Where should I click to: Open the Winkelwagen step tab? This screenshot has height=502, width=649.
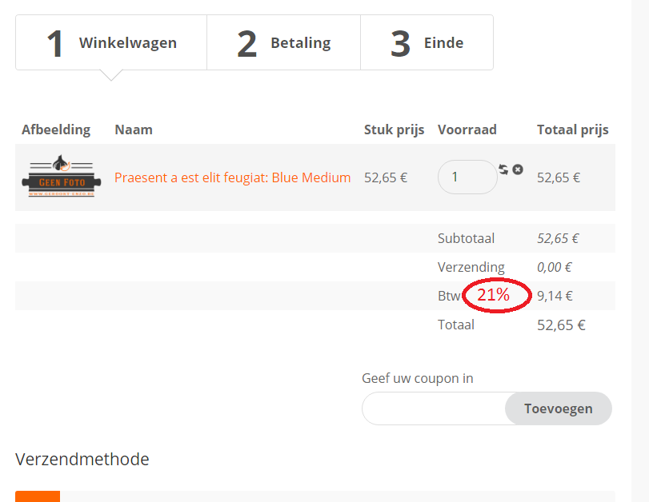pos(111,43)
